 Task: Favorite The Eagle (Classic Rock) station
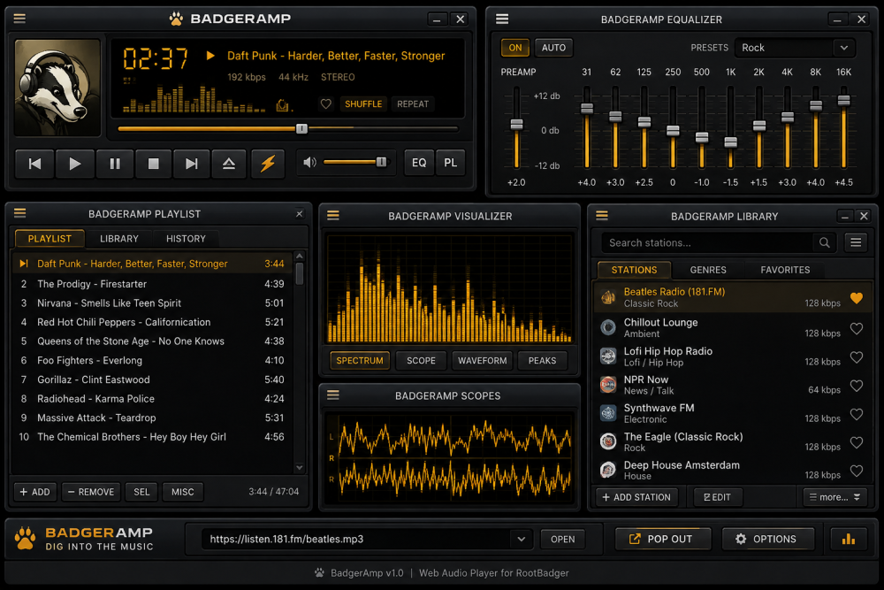857,443
